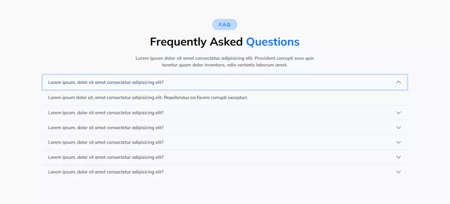This screenshot has width=450, height=204.
Task: Click the blue "Questions" word in the heading
Action: tap(273, 42)
